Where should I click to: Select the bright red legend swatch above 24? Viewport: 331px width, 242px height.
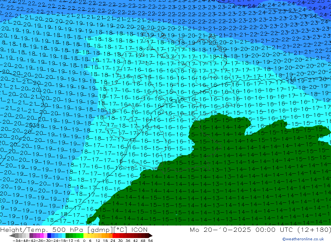tap(114, 235)
